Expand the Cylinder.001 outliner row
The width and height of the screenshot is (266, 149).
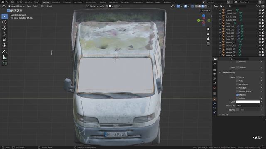click(220, 14)
